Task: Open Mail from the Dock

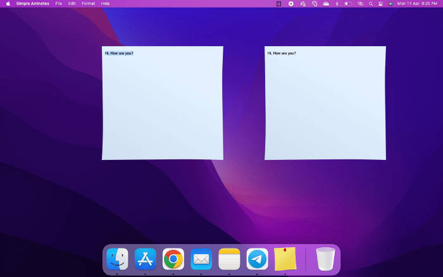Action: click(201, 259)
